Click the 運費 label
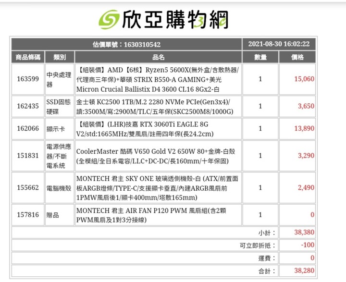 point(267,258)
